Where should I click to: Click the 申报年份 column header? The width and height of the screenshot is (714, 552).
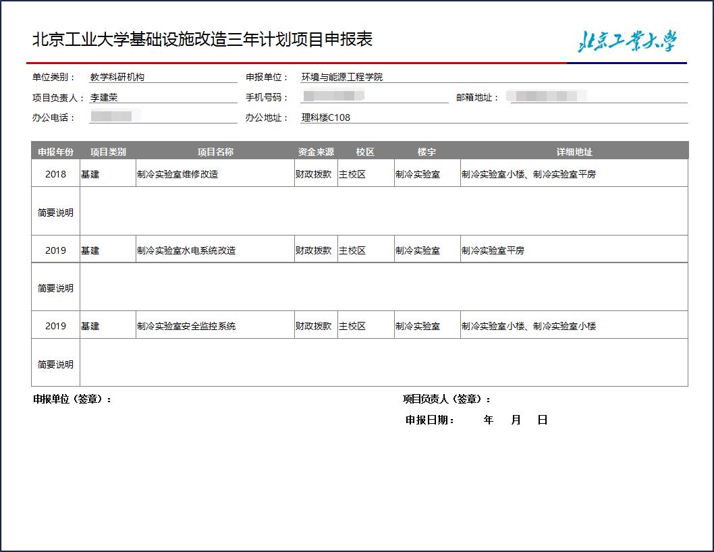pos(55,152)
